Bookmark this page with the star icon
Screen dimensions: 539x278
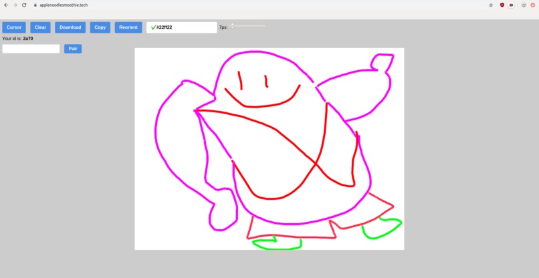pyautogui.click(x=491, y=5)
